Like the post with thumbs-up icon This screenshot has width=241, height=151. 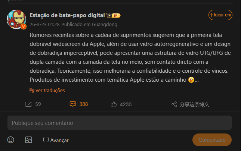click(114, 104)
